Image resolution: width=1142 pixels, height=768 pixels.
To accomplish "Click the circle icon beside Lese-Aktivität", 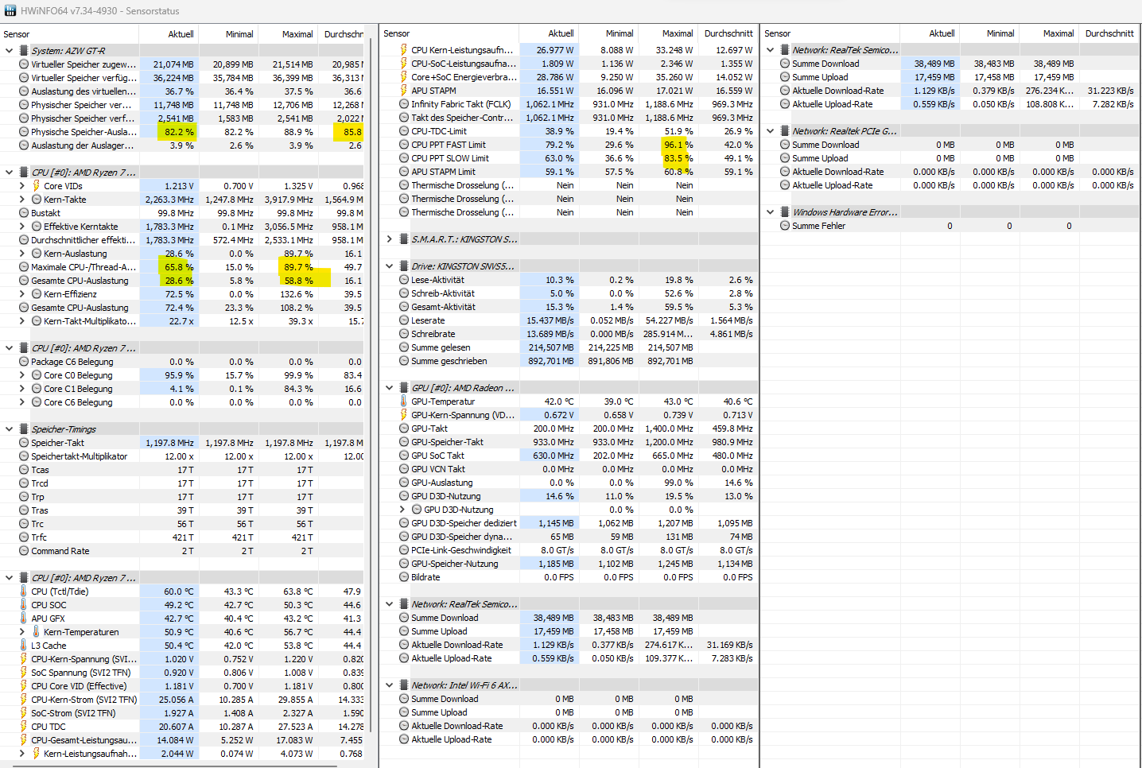I will (x=404, y=280).
